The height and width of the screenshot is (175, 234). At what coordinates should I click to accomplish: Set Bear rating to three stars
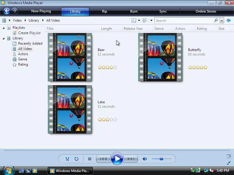tap(107, 67)
